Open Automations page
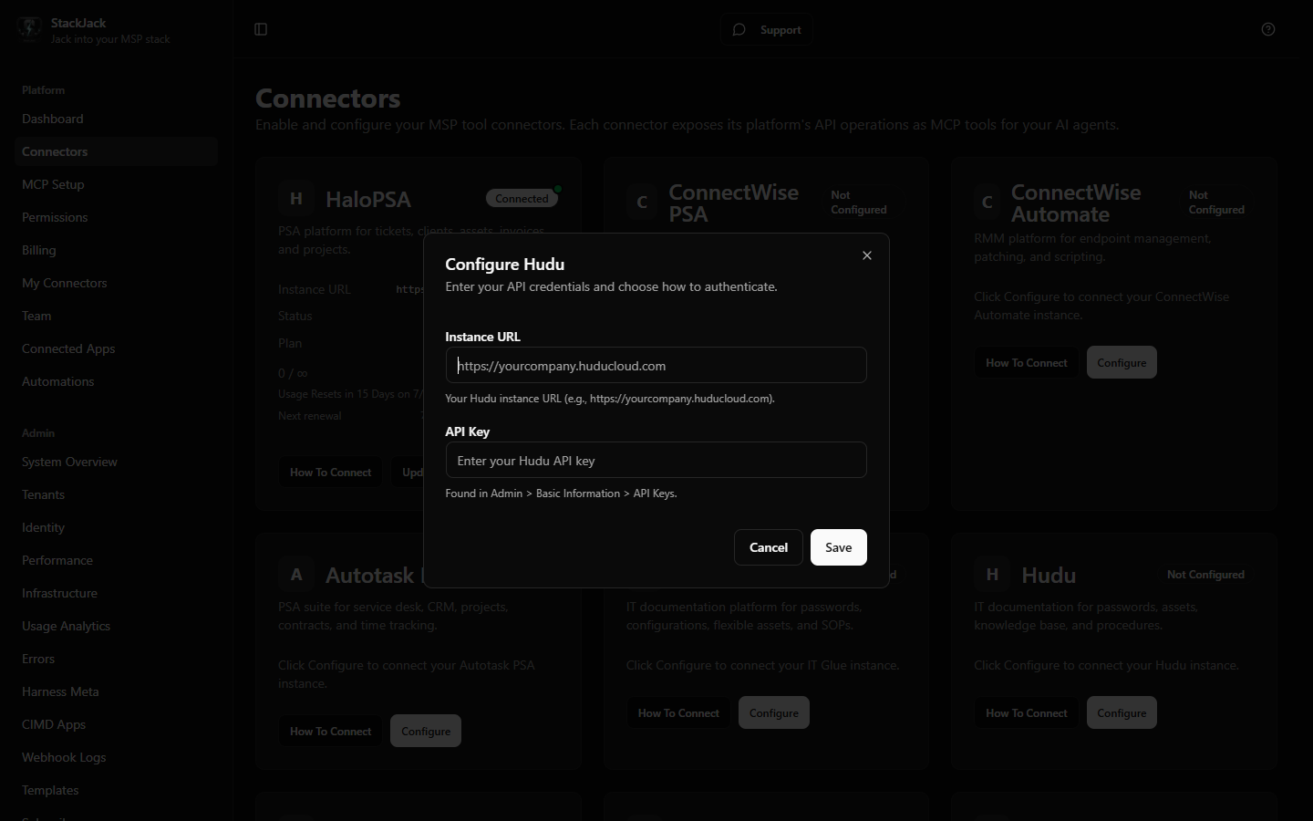1313x821 pixels. coord(116,381)
